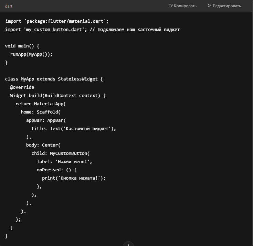The image size is (253, 246).
Task: Click the scroll-down arrow button at bottom
Action: 128,244
